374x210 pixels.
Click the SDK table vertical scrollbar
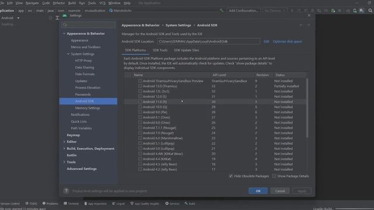pos(307,107)
